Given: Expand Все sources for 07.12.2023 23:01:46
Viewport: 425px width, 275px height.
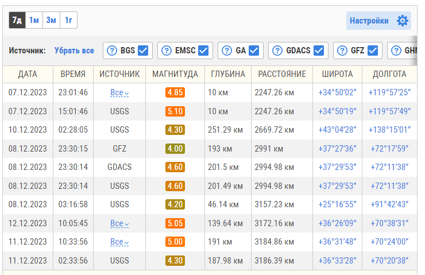Looking at the screenshot, I should coord(119,92).
